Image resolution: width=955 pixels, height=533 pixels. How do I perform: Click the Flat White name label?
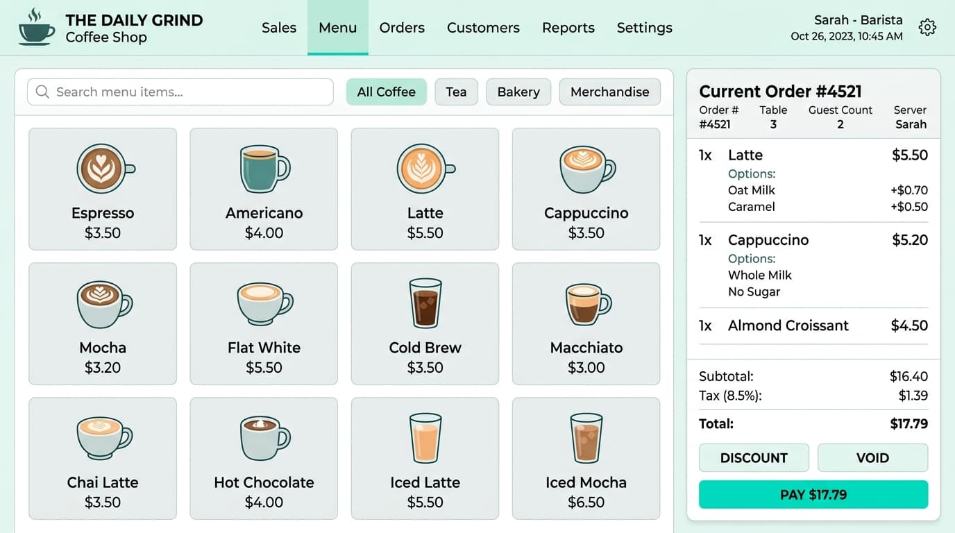click(264, 348)
